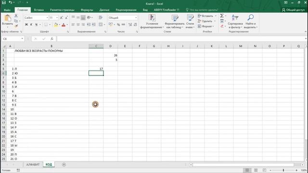Decrease font size with the small A icon
The width and height of the screenshot is (308, 173).
tap(66, 18)
